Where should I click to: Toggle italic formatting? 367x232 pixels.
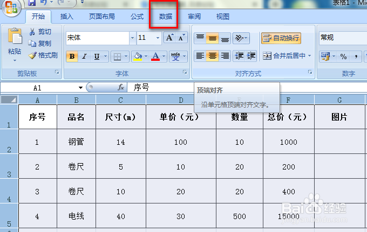(84, 57)
